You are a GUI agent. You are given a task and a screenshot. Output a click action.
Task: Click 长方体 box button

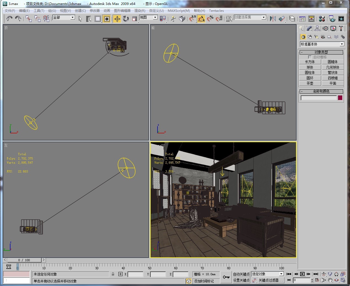310,62
